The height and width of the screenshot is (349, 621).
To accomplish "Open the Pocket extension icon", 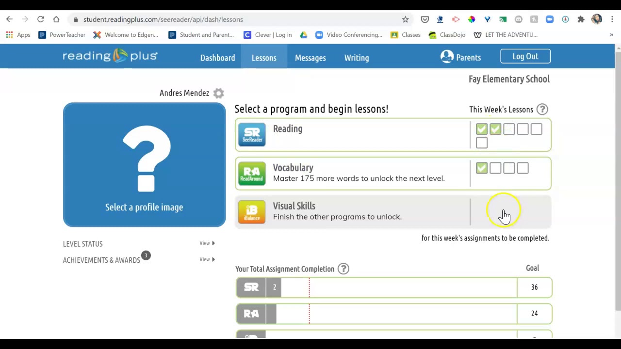I will [425, 19].
